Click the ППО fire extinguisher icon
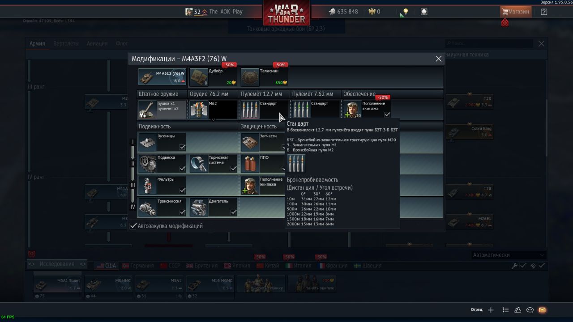 [250, 164]
